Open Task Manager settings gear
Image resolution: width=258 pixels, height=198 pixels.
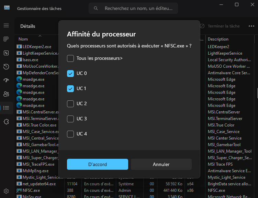click(6, 191)
